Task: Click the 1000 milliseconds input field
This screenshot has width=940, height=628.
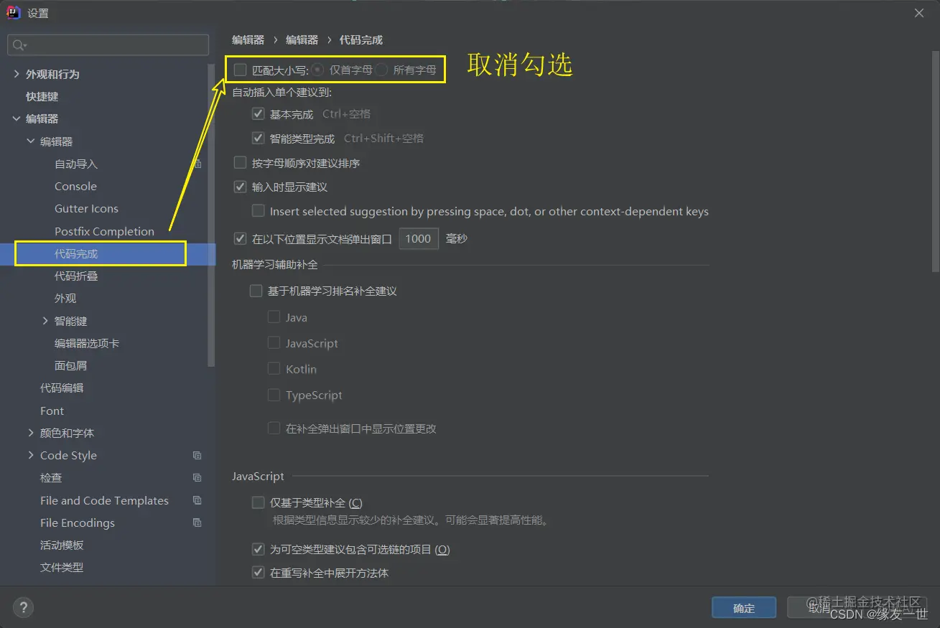Action: click(x=419, y=238)
